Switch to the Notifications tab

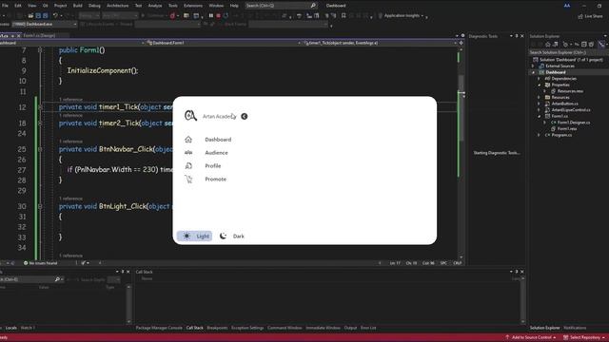click(x=575, y=328)
